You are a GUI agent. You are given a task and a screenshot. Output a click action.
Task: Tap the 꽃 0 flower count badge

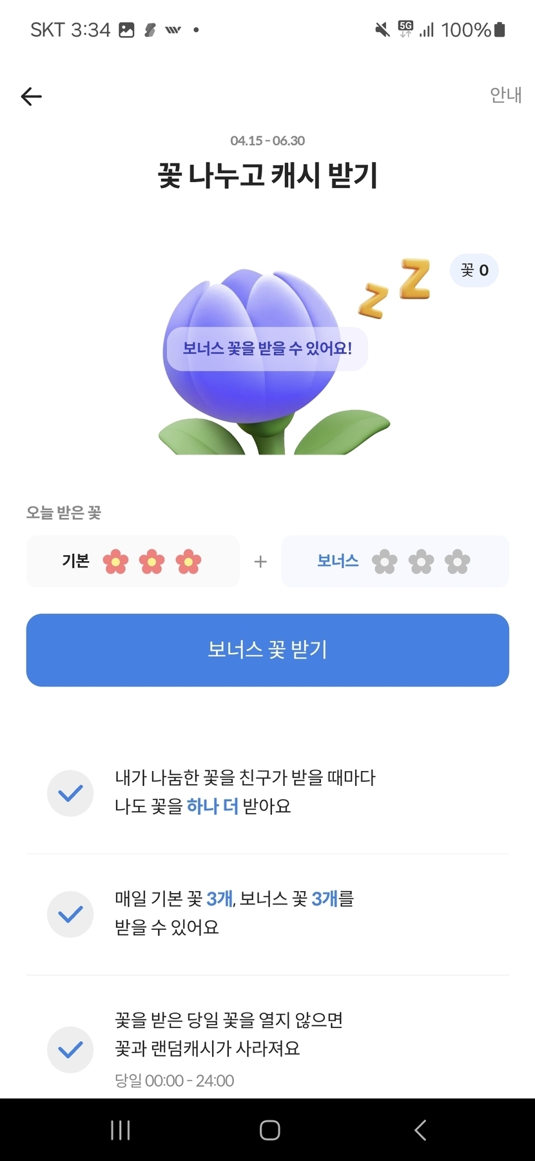(x=474, y=270)
